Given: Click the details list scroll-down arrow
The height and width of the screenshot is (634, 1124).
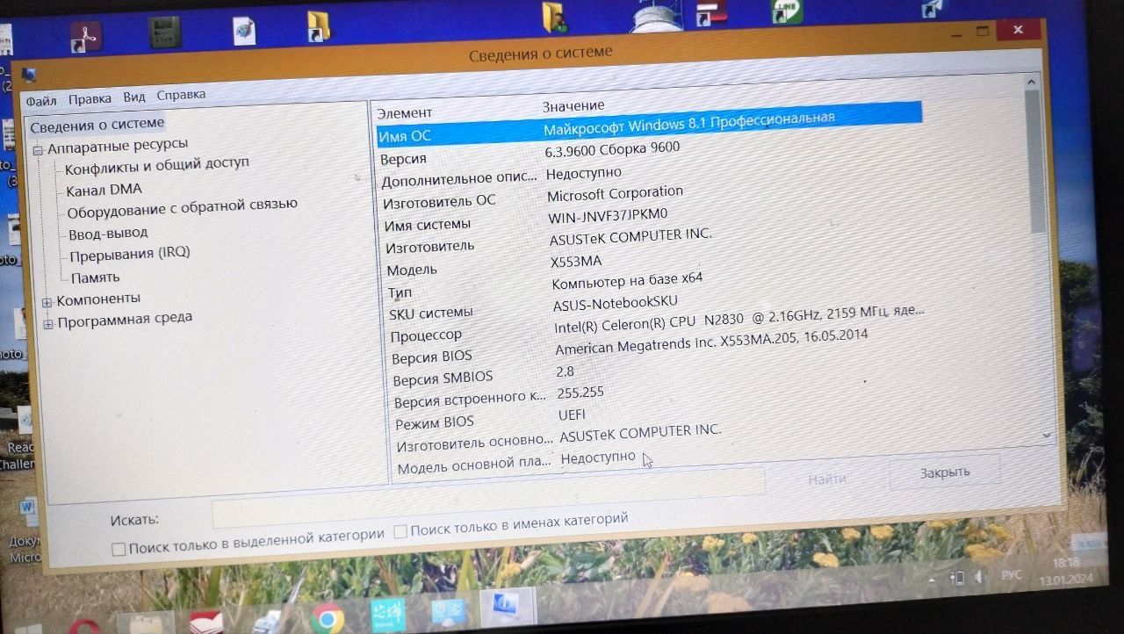Looking at the screenshot, I should click(x=1047, y=434).
